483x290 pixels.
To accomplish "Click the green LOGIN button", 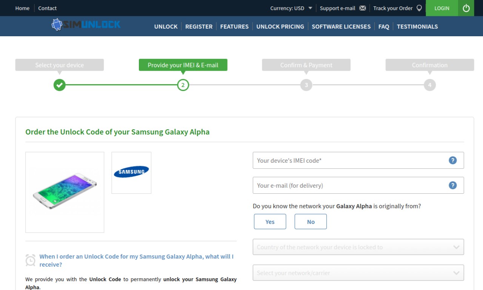I will coord(442,8).
